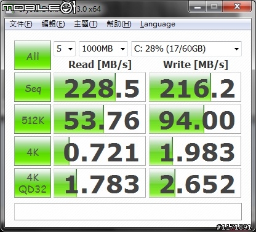
Task: Click the Read [MB/s] column header
Action: pyautogui.click(x=100, y=64)
